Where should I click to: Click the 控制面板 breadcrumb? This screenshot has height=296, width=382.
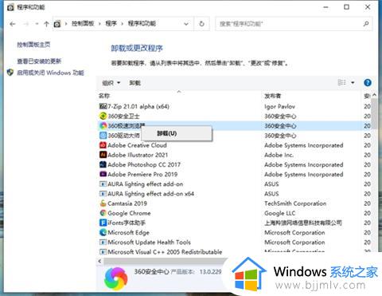(83, 23)
